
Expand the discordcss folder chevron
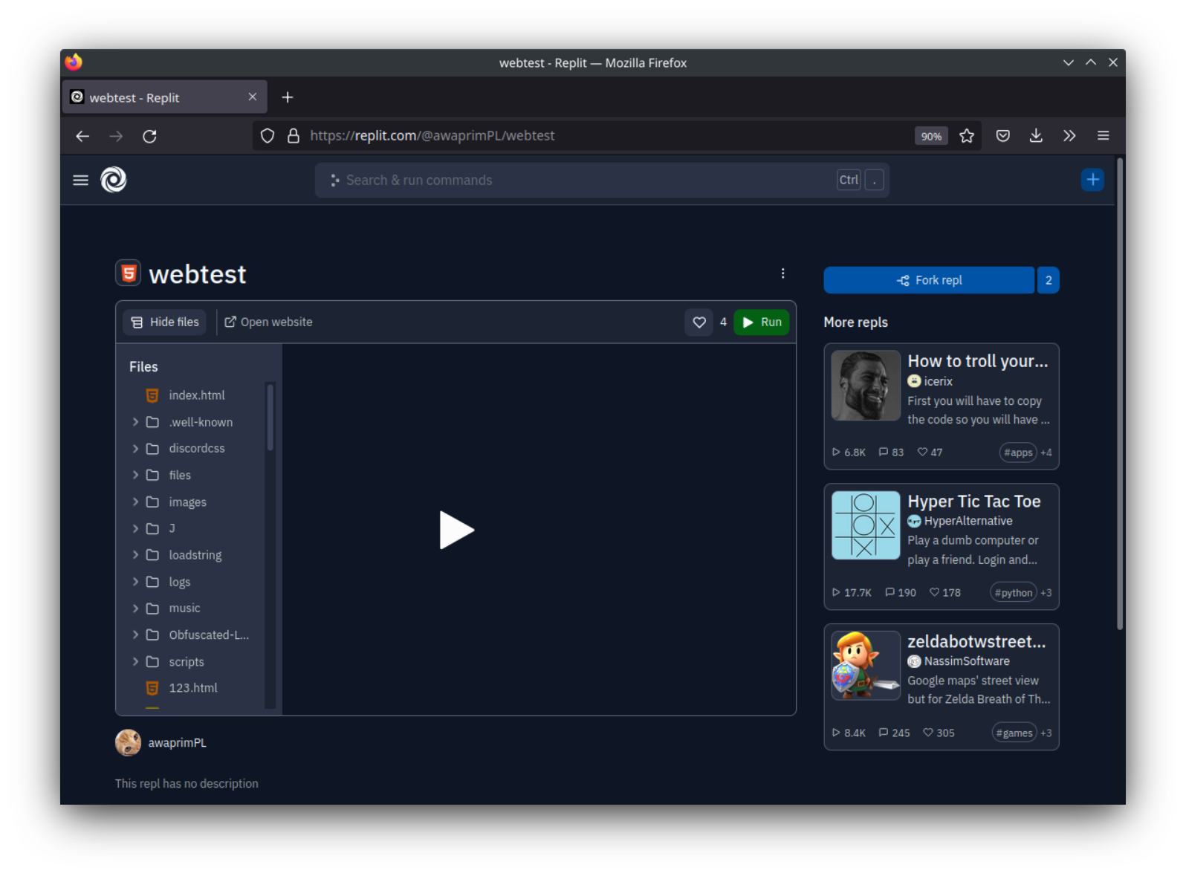click(x=135, y=449)
